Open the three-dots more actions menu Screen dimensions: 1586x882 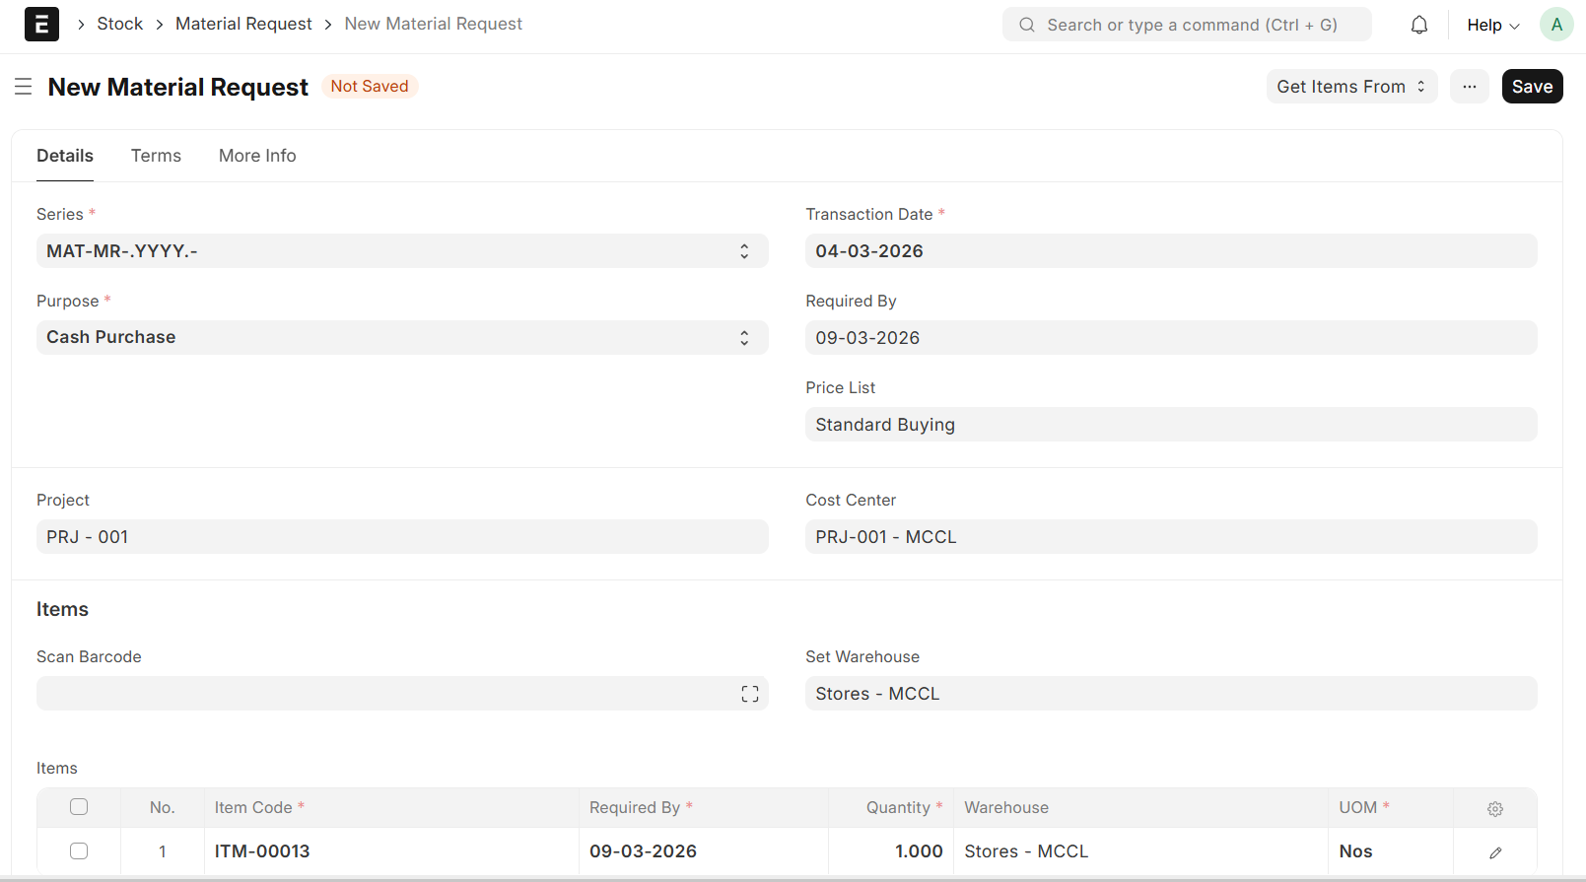click(x=1469, y=87)
